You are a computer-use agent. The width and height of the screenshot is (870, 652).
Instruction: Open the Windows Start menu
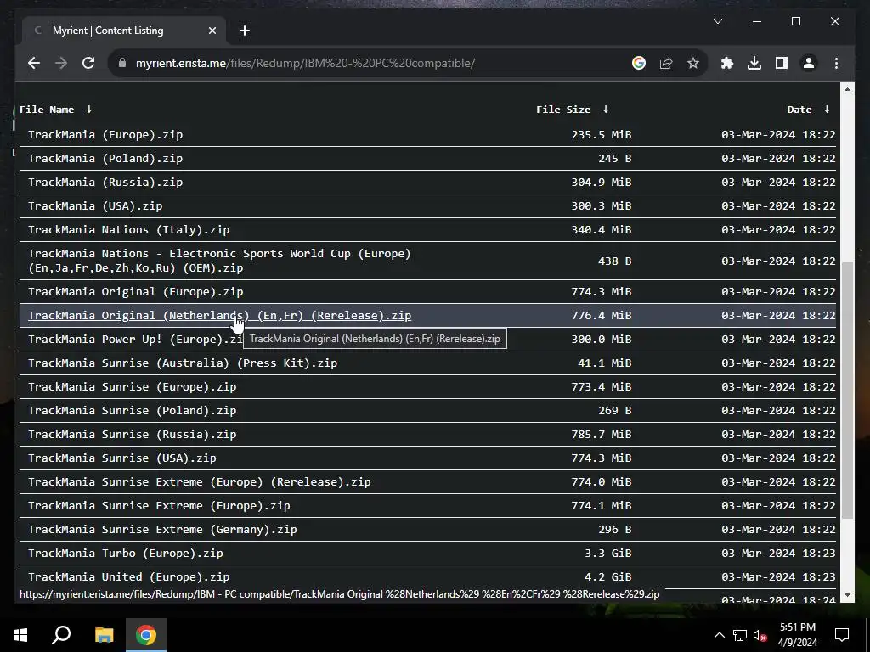click(x=20, y=635)
